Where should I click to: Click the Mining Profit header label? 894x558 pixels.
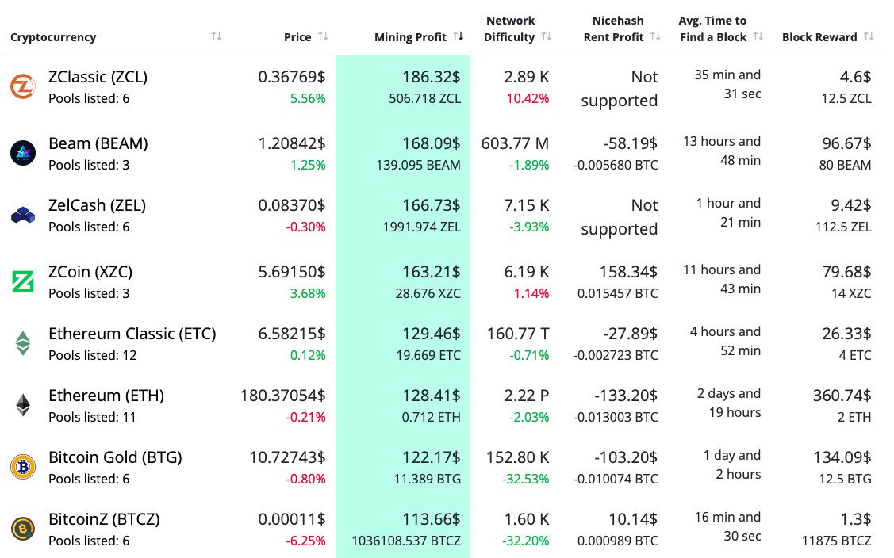coord(411,37)
